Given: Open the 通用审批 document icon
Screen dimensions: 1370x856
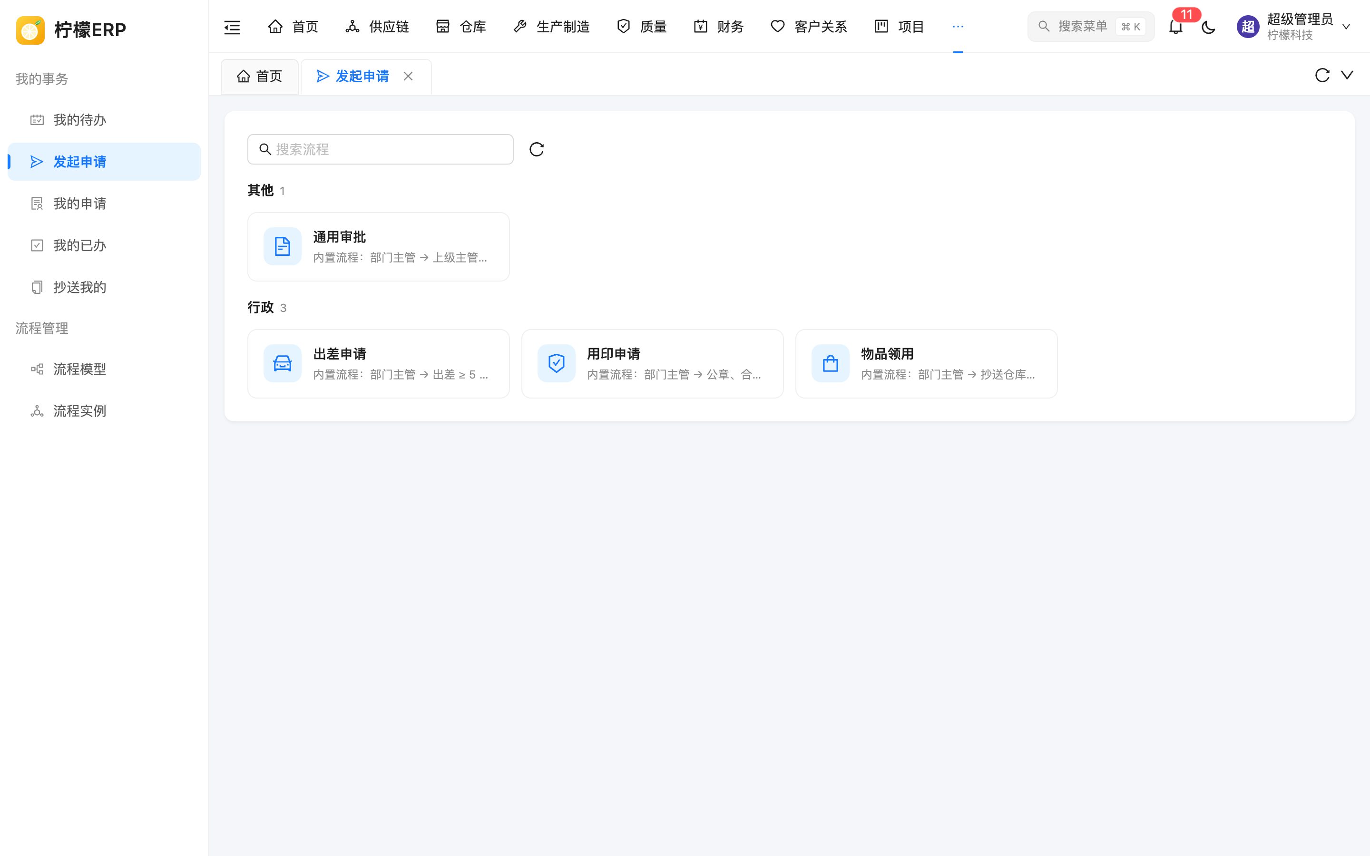Looking at the screenshot, I should (283, 246).
